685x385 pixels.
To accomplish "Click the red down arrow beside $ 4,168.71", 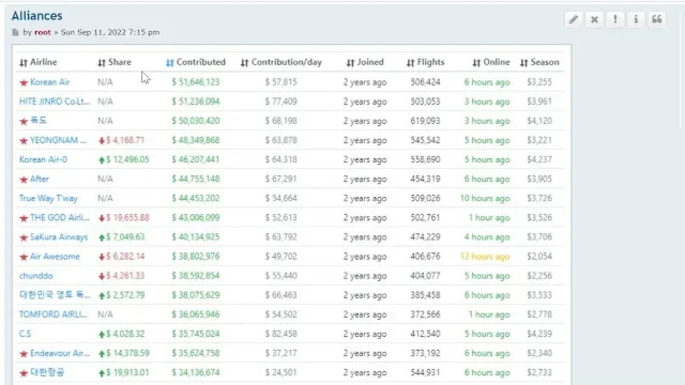I will (101, 141).
